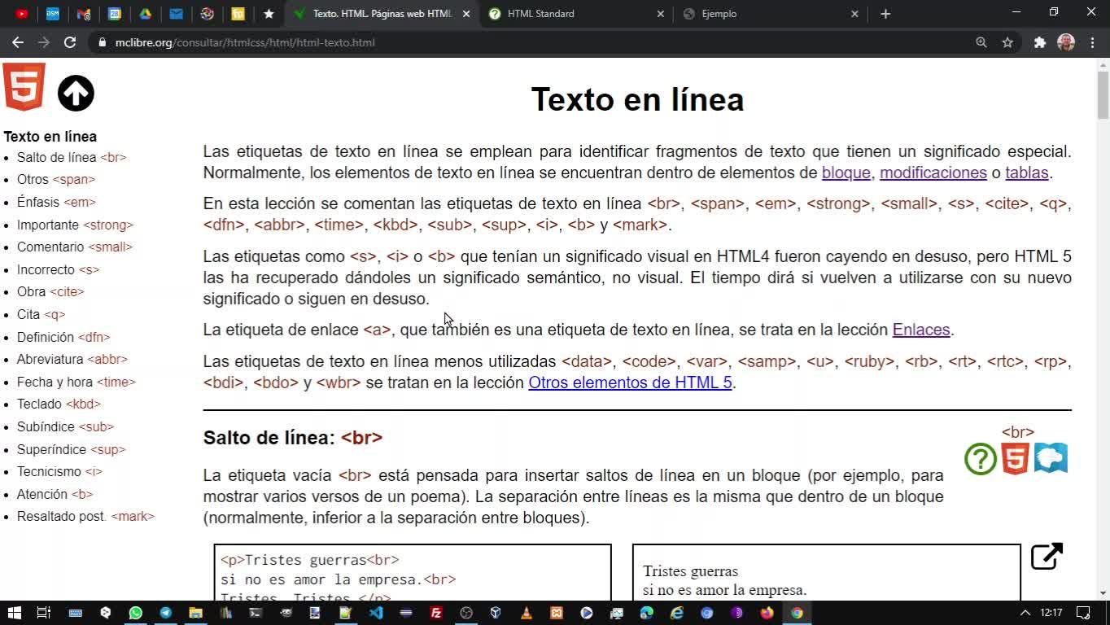Screen dimensions: 1110x625
Task: Reload the current page
Action: pyautogui.click(x=70, y=42)
